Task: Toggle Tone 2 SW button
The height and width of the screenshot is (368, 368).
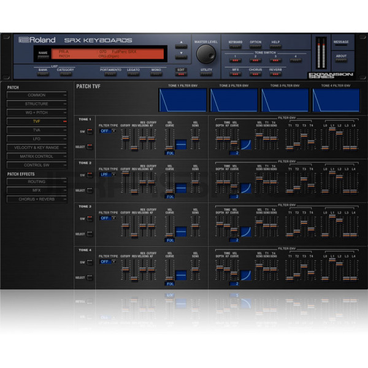Action: [90, 175]
